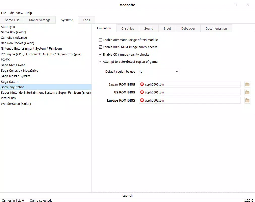
Task: Select Virtual Boy system
Action: point(46,98)
